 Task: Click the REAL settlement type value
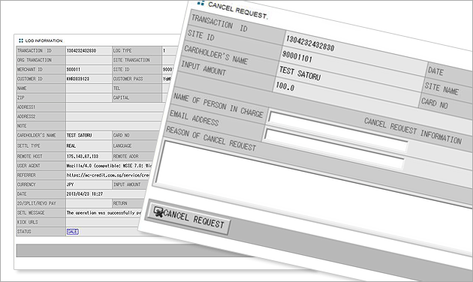[71, 145]
